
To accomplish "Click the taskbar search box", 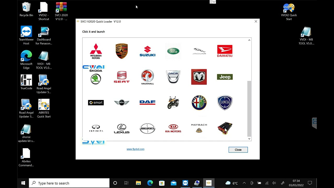I will coord(69,183).
